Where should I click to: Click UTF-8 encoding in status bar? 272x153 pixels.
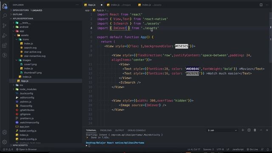pos(220,149)
